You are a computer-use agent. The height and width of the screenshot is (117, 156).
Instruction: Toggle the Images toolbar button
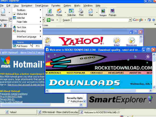pos(103,12)
